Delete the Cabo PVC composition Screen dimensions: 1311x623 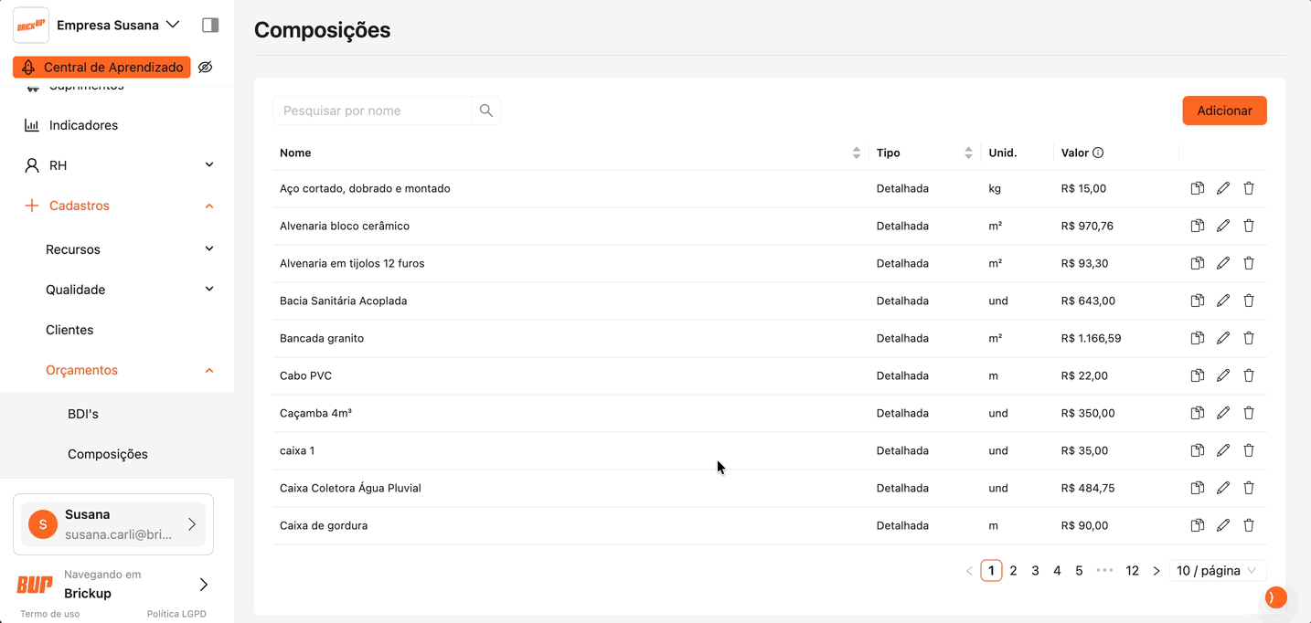tap(1248, 375)
